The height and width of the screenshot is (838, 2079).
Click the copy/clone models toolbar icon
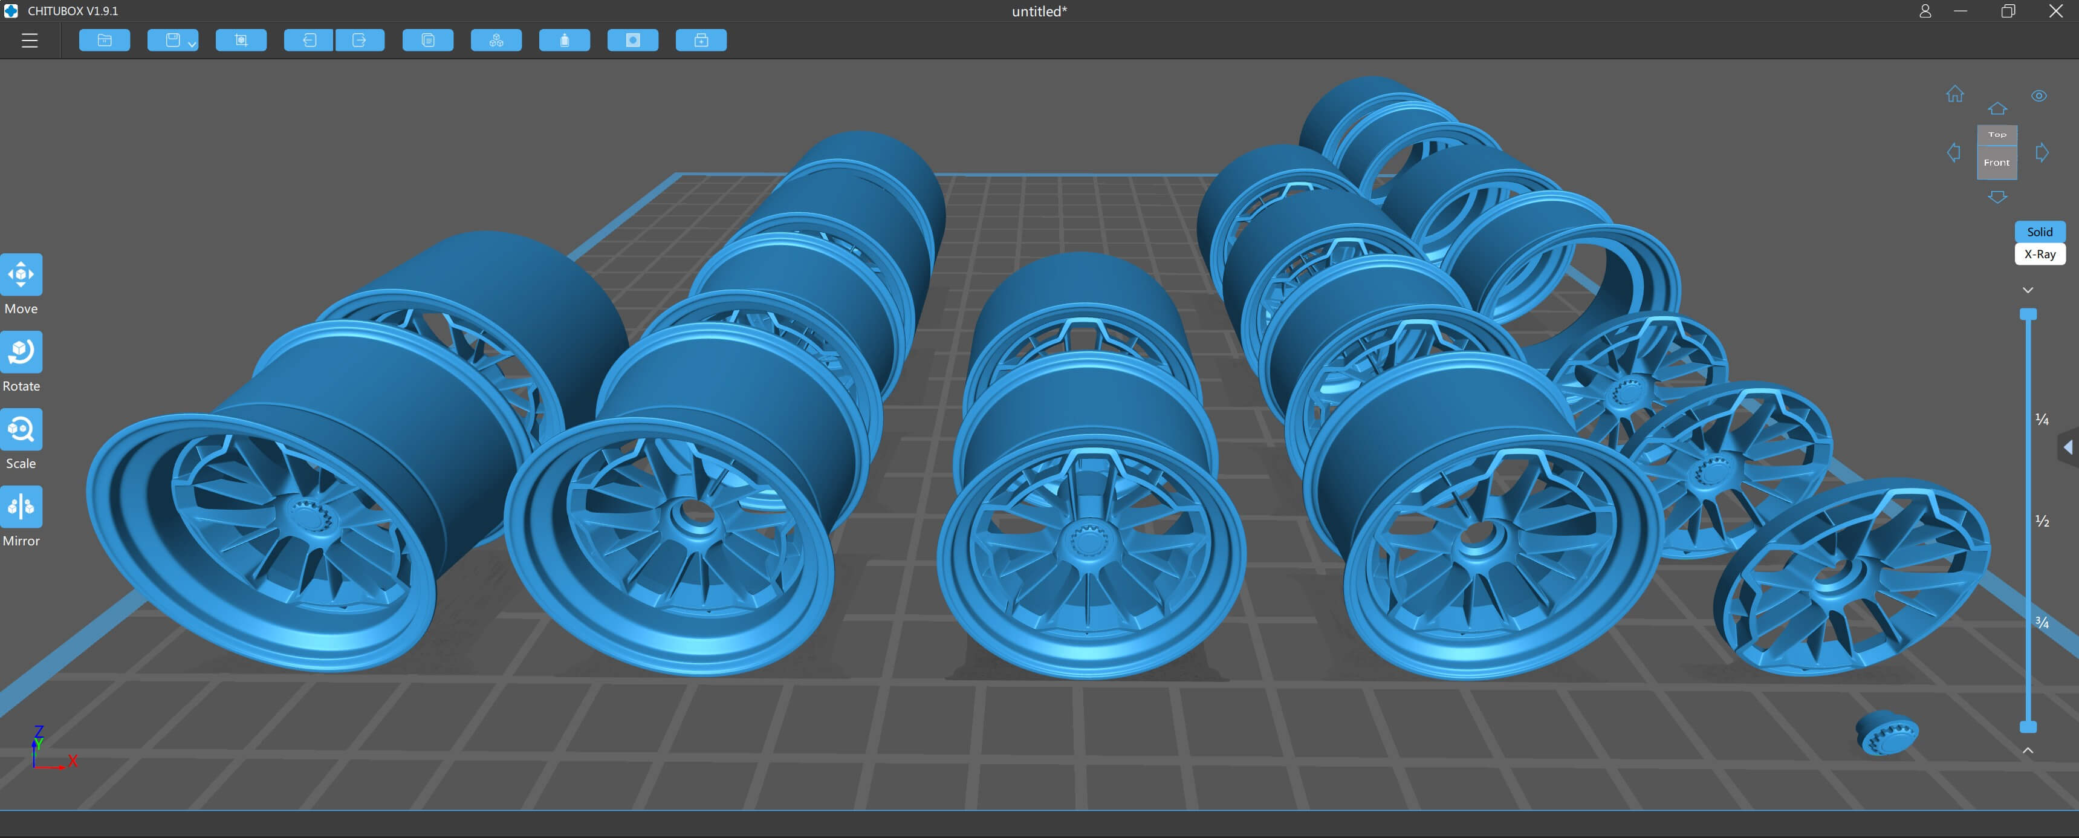point(428,41)
